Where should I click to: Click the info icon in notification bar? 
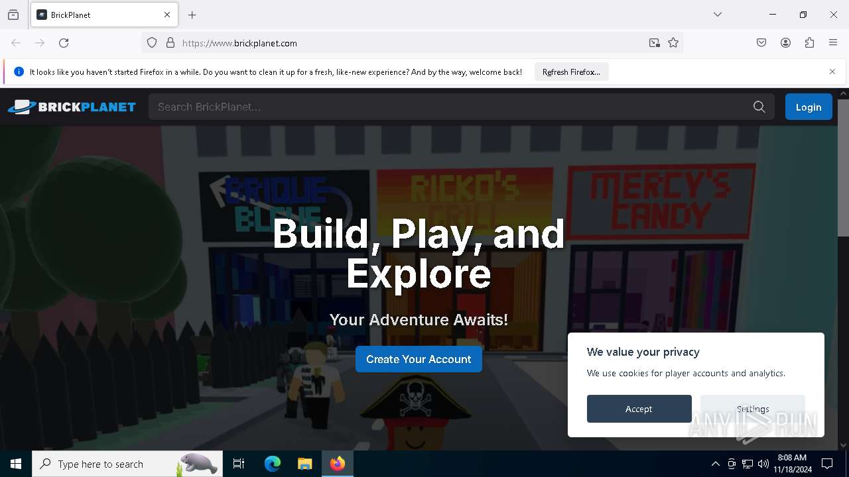pyautogui.click(x=19, y=72)
